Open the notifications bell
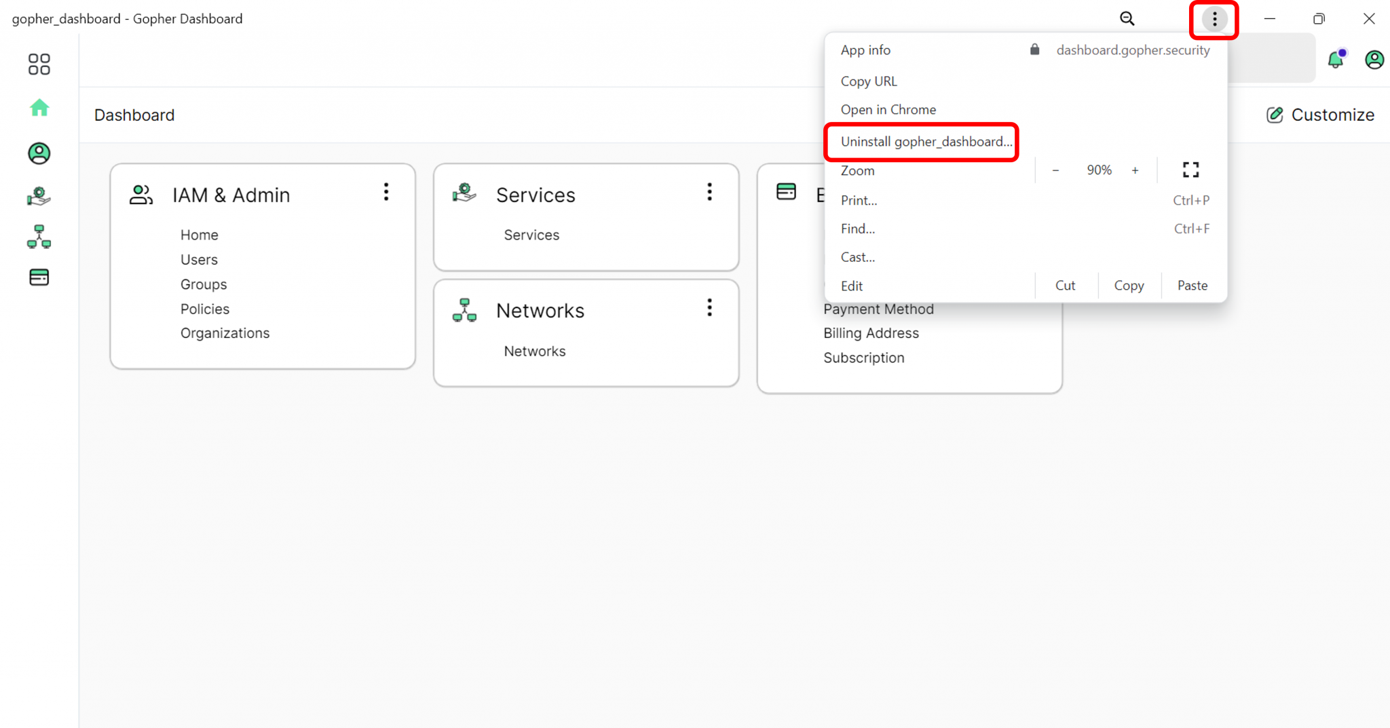The width and height of the screenshot is (1390, 728). pyautogui.click(x=1335, y=60)
